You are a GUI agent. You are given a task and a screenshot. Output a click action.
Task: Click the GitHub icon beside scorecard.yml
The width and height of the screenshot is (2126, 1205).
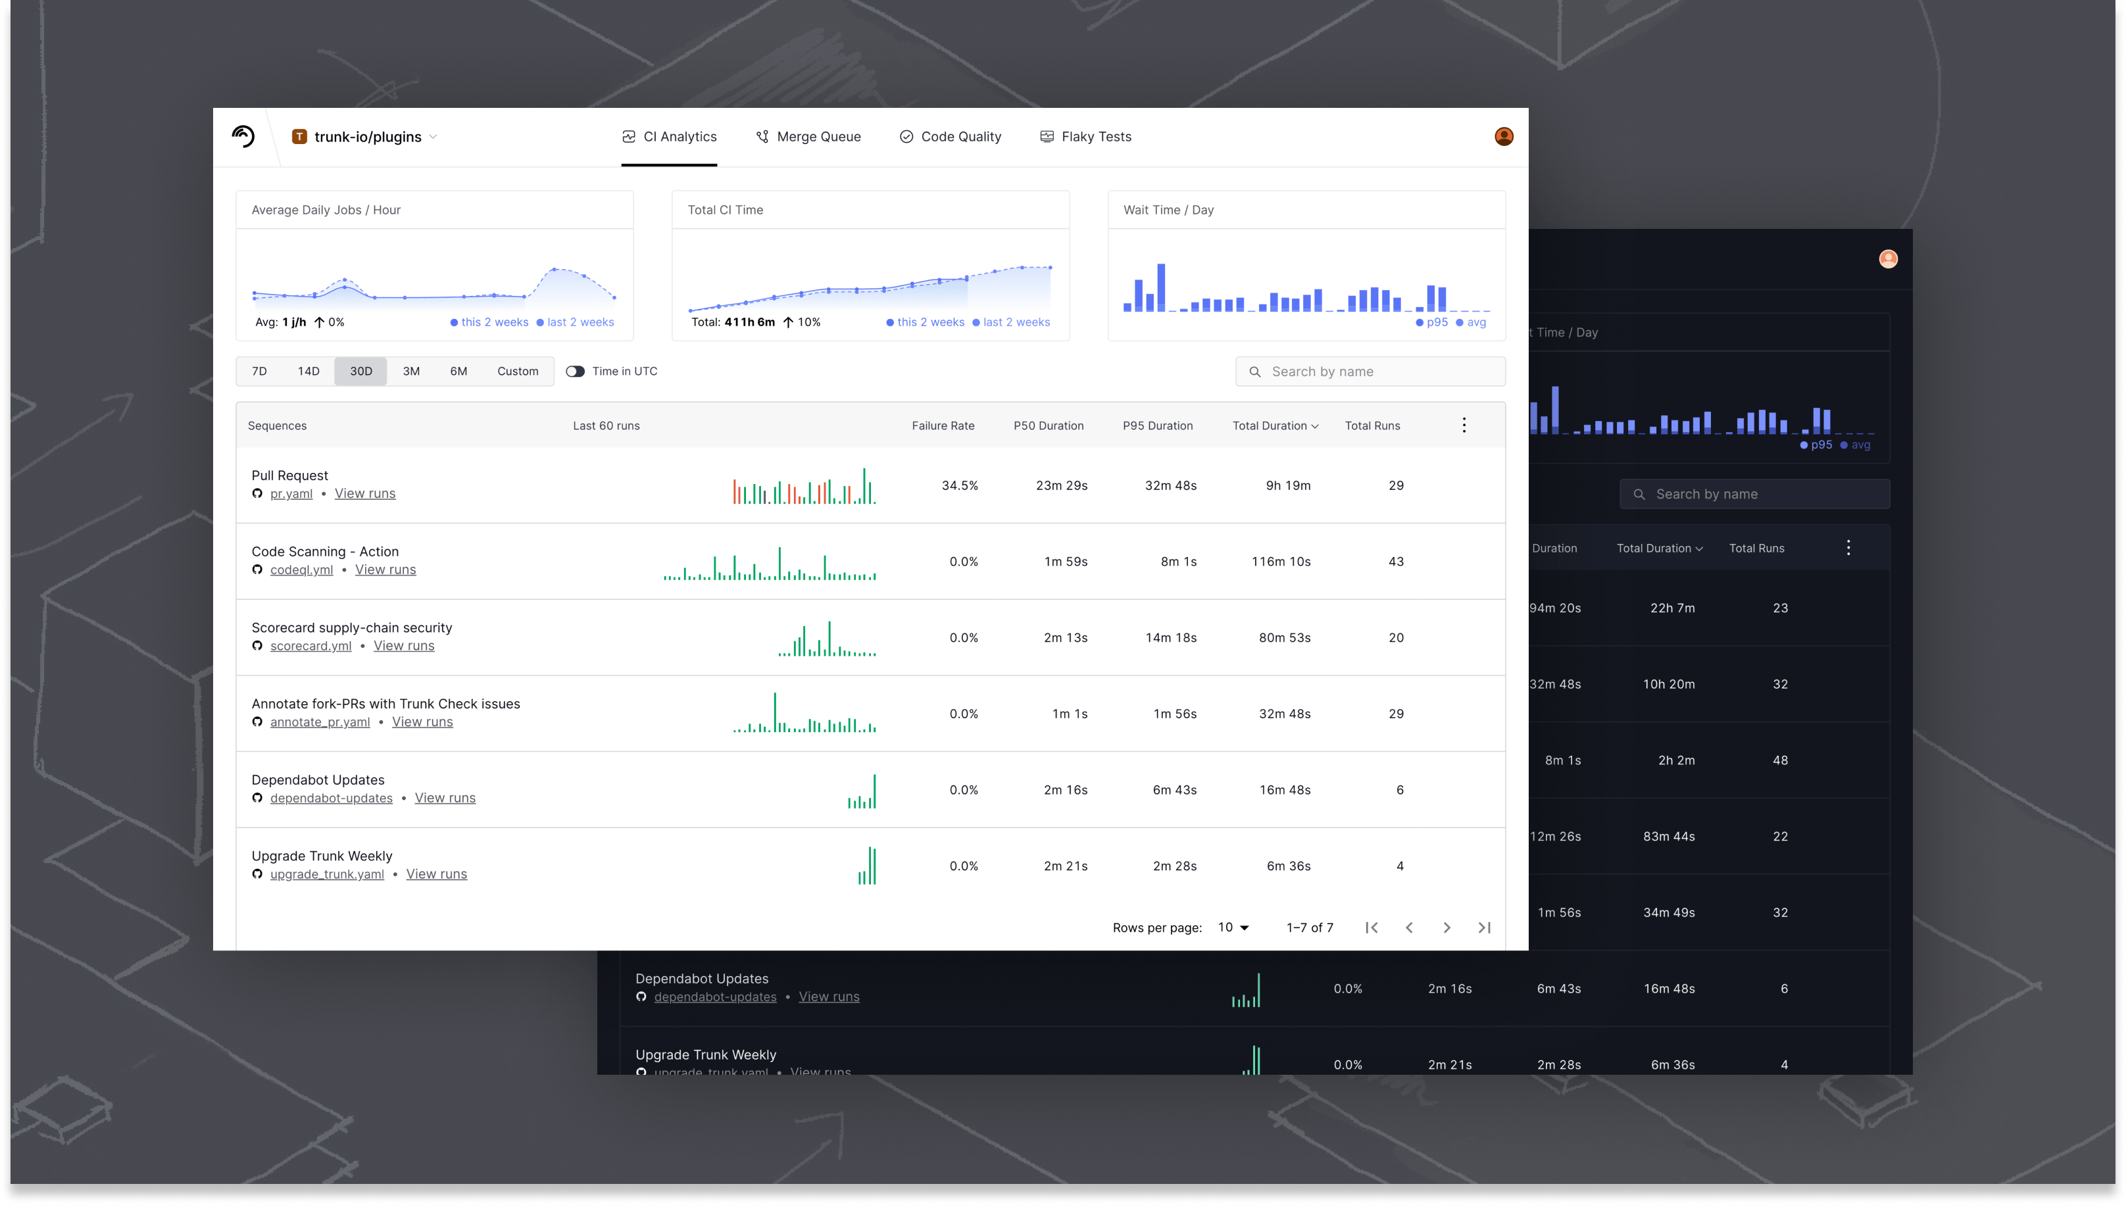pos(257,647)
